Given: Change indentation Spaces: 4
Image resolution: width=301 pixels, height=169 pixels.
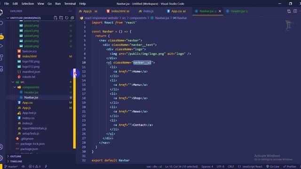Looking at the screenshot, I should (x=207, y=167).
